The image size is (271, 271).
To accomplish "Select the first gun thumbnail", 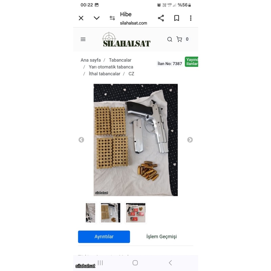I will click(x=90, y=213).
